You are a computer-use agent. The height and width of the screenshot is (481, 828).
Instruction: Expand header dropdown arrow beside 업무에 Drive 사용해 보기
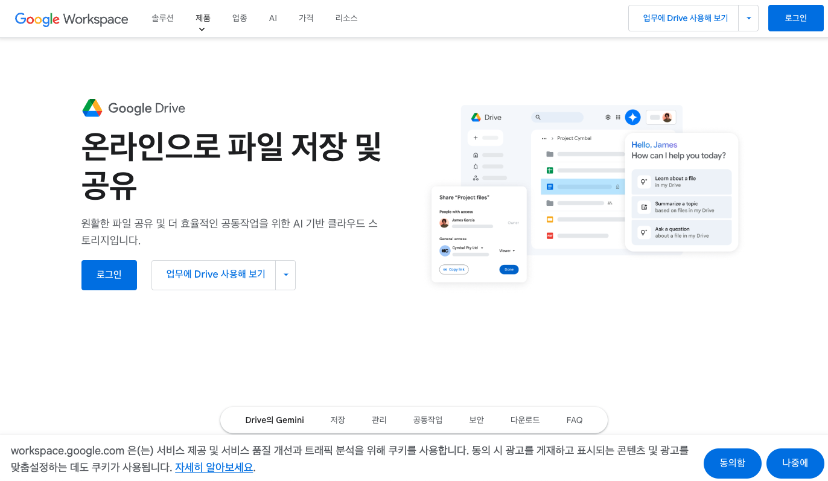748,18
